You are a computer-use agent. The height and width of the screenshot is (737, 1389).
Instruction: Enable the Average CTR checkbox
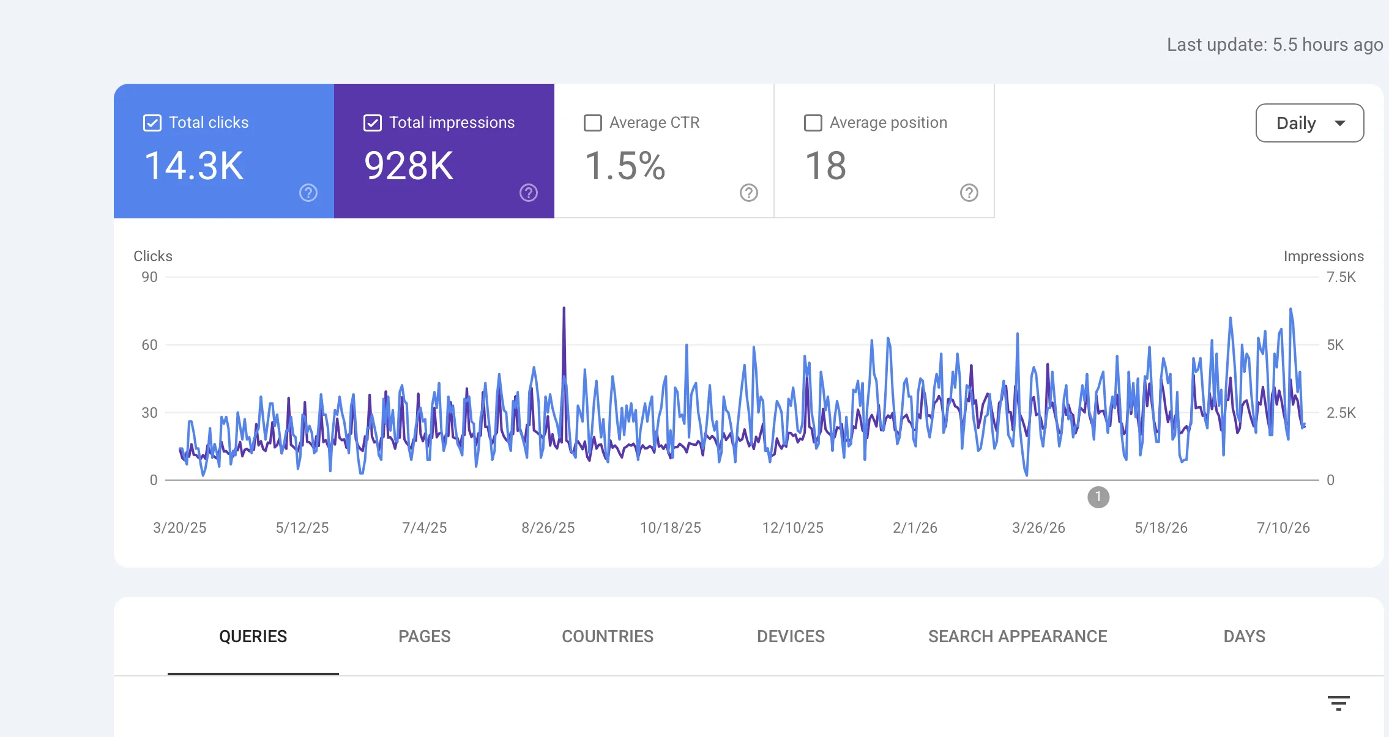click(593, 123)
